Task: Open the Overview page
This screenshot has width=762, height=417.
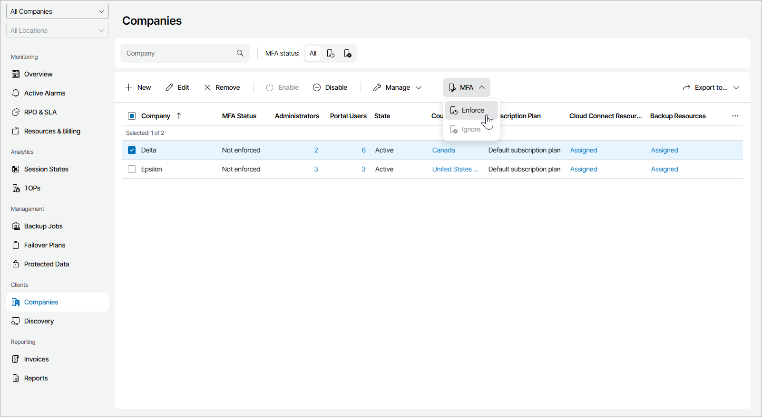Action: pyautogui.click(x=58, y=74)
